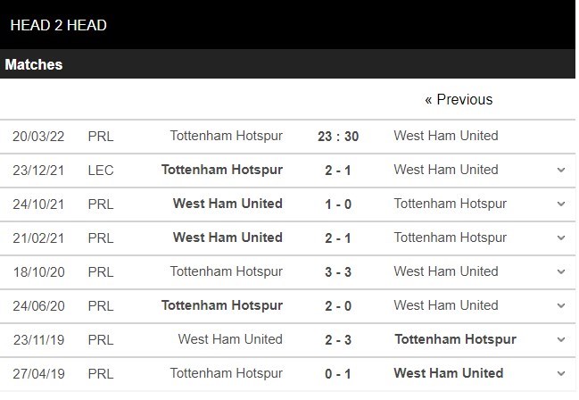Expand the 23/11/19 match row chevron
The height and width of the screenshot is (400, 579).
click(x=561, y=340)
